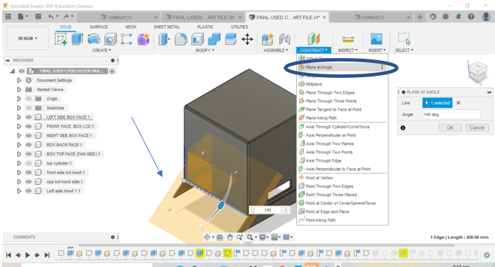This screenshot has width=495, height=267.
Task: Open the MODIFY dropdown menu
Action: coord(205,51)
